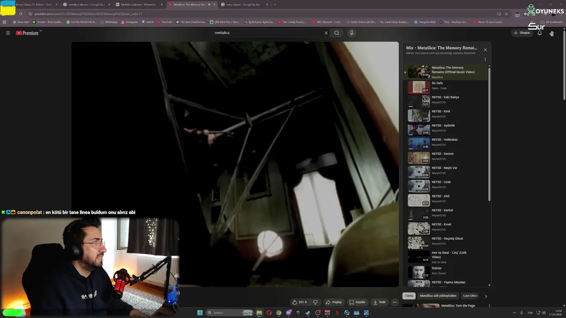Open the YouTube guide hamburger menu

click(x=8, y=33)
